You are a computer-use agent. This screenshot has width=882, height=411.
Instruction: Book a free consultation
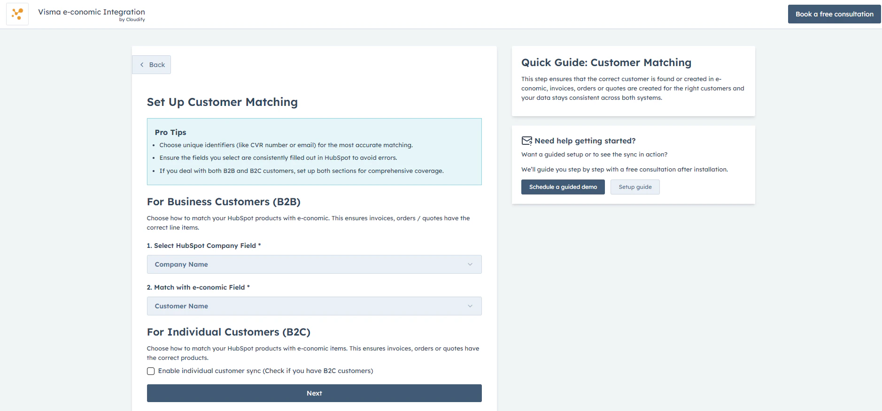(834, 14)
